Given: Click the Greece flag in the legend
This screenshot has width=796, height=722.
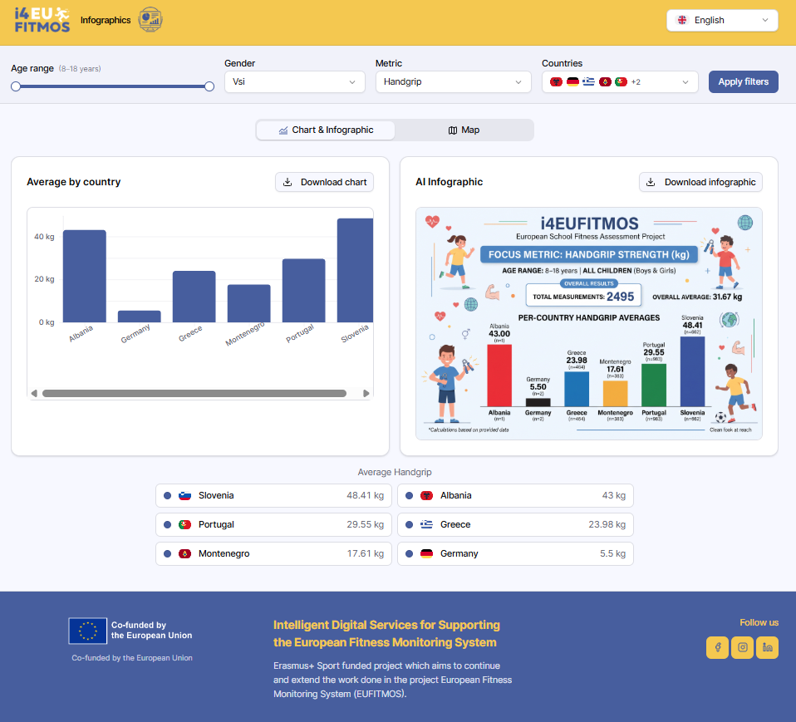Looking at the screenshot, I should (426, 524).
